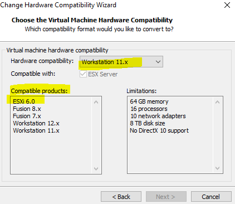Open the Hardware compatibility dropdown

tap(121, 62)
